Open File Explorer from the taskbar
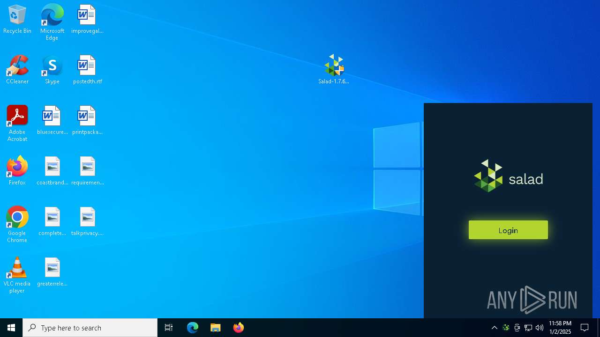The image size is (600, 337). [x=216, y=328]
